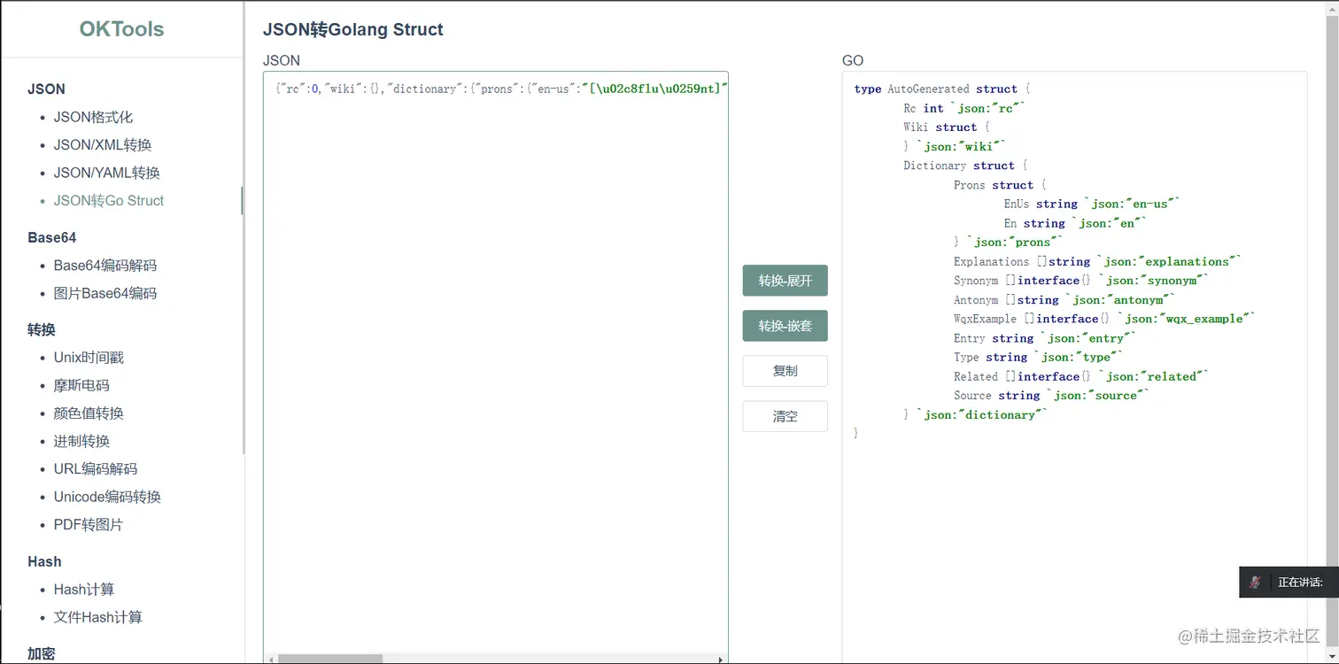Click the "Dictionary struct {" line
Viewport: 1339px width, 664px height.
(x=965, y=166)
